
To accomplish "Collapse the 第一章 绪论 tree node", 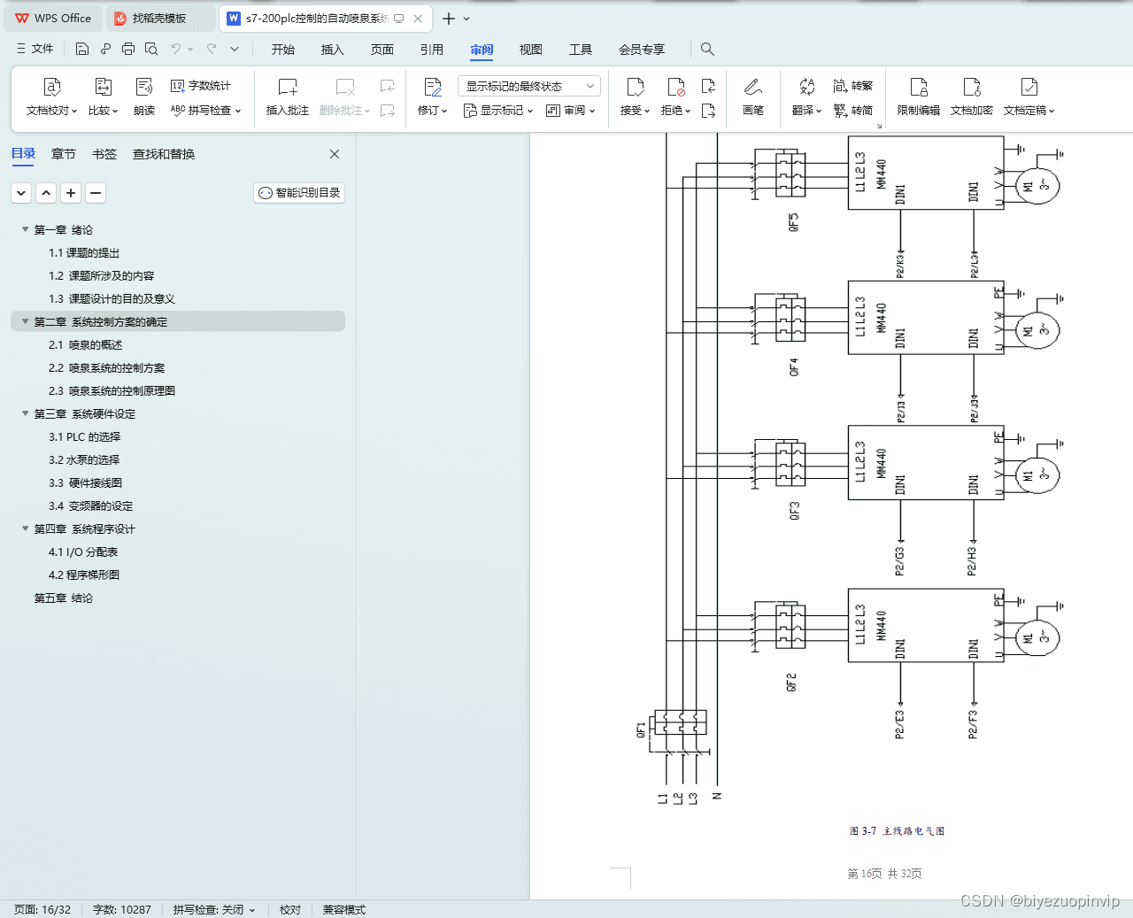I will coord(25,229).
